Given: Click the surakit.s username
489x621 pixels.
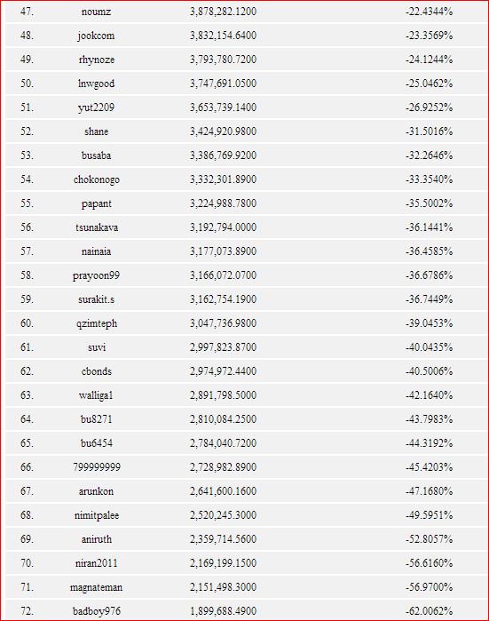Looking at the screenshot, I should click(96, 299).
